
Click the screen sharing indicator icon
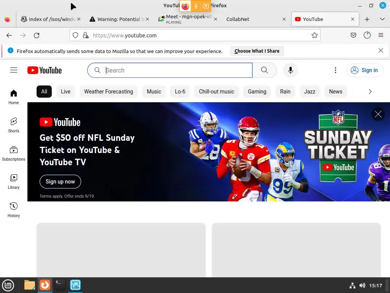click(x=205, y=6)
